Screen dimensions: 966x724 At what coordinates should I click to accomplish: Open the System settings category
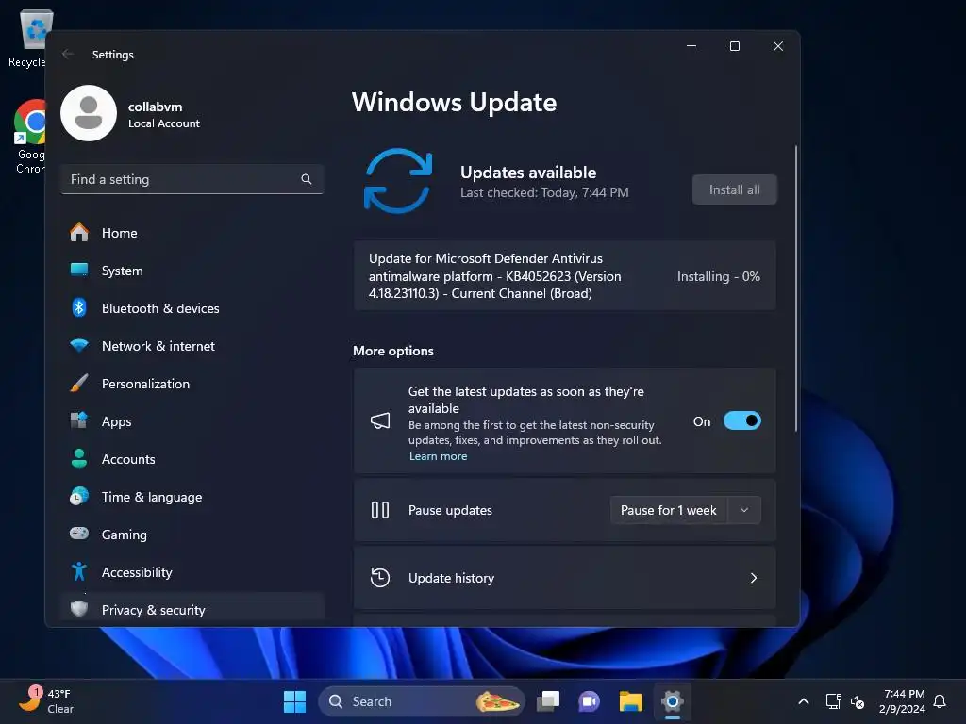coord(192,271)
